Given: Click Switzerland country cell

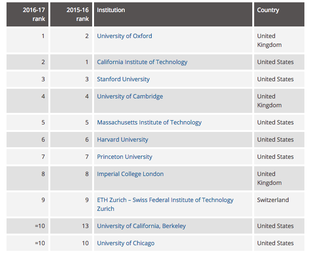Looking at the screenshot, I should click(x=273, y=200).
